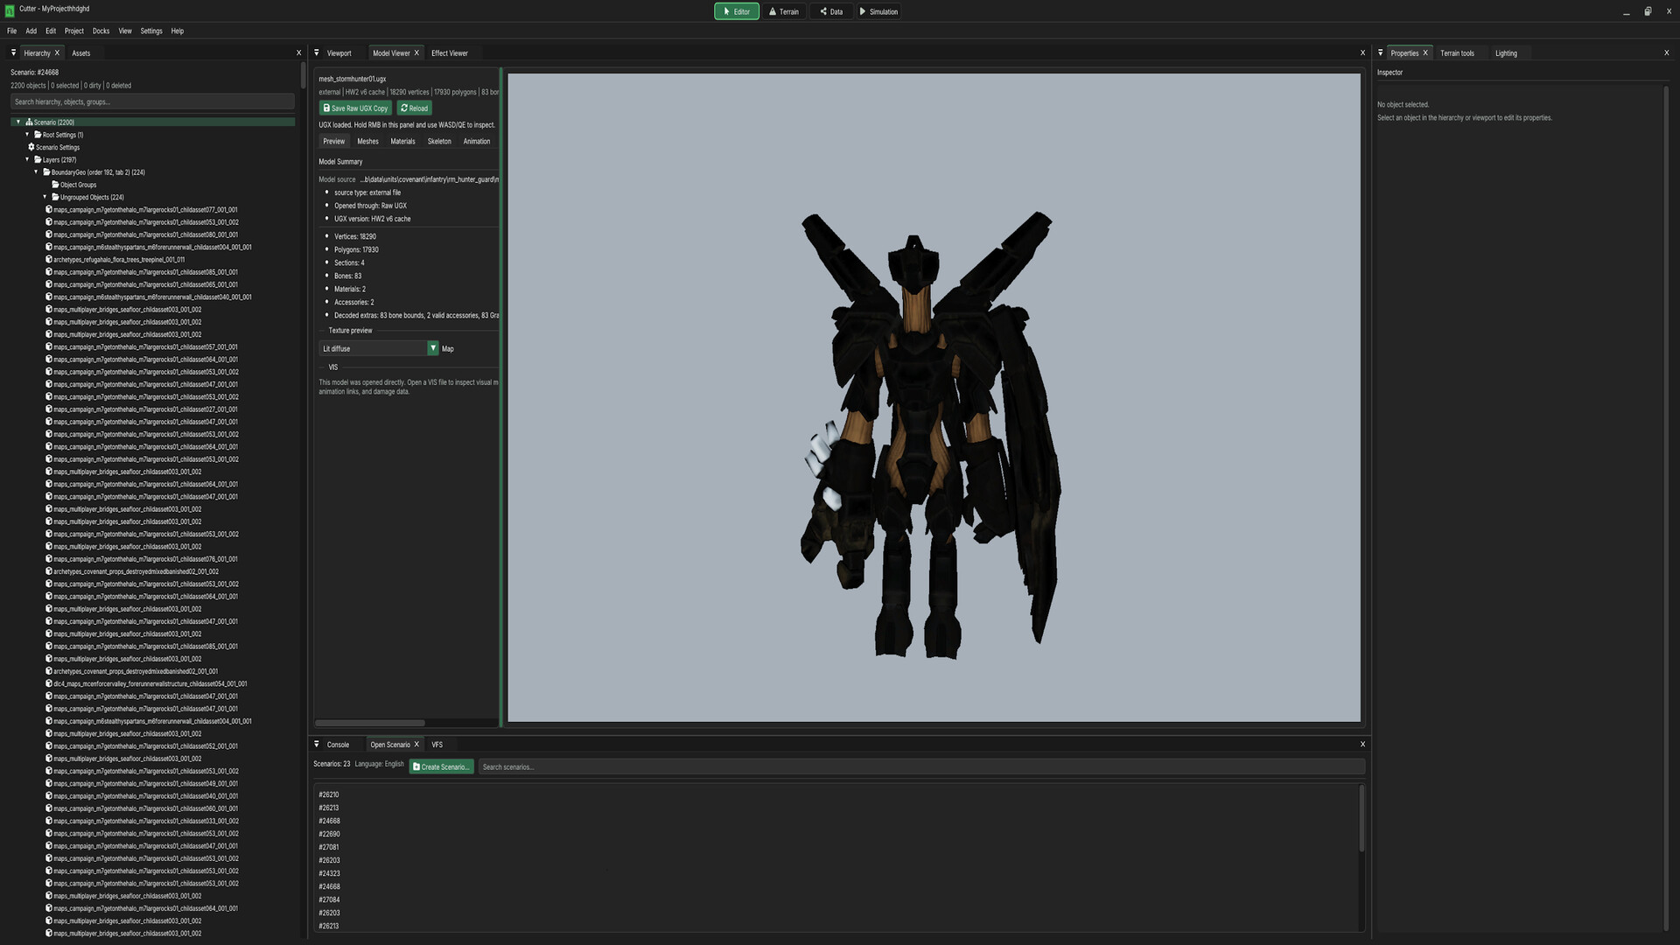Collapse the Root Settings (1) node

point(27,135)
